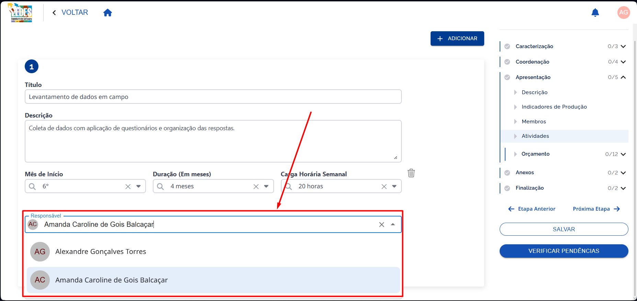Expand the Finalização section chevron

(623, 188)
